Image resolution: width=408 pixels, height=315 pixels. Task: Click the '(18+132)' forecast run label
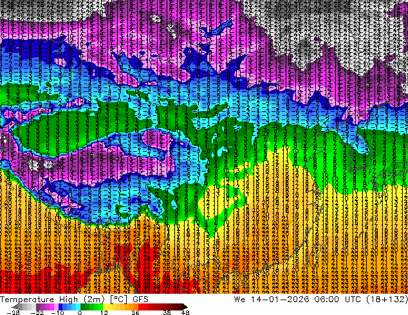point(387,300)
